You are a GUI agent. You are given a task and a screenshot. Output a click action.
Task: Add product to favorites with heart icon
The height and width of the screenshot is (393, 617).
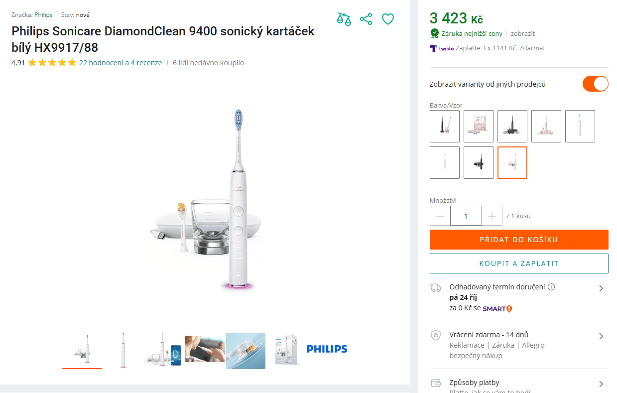click(388, 19)
